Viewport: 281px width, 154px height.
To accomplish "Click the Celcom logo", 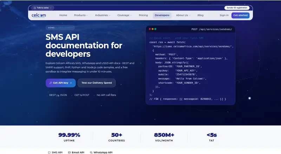I will [x=39, y=15].
